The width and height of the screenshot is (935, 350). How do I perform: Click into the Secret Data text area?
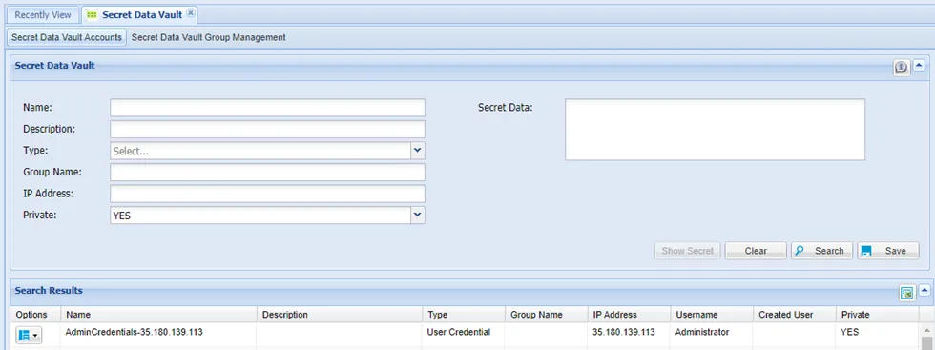coord(715,130)
